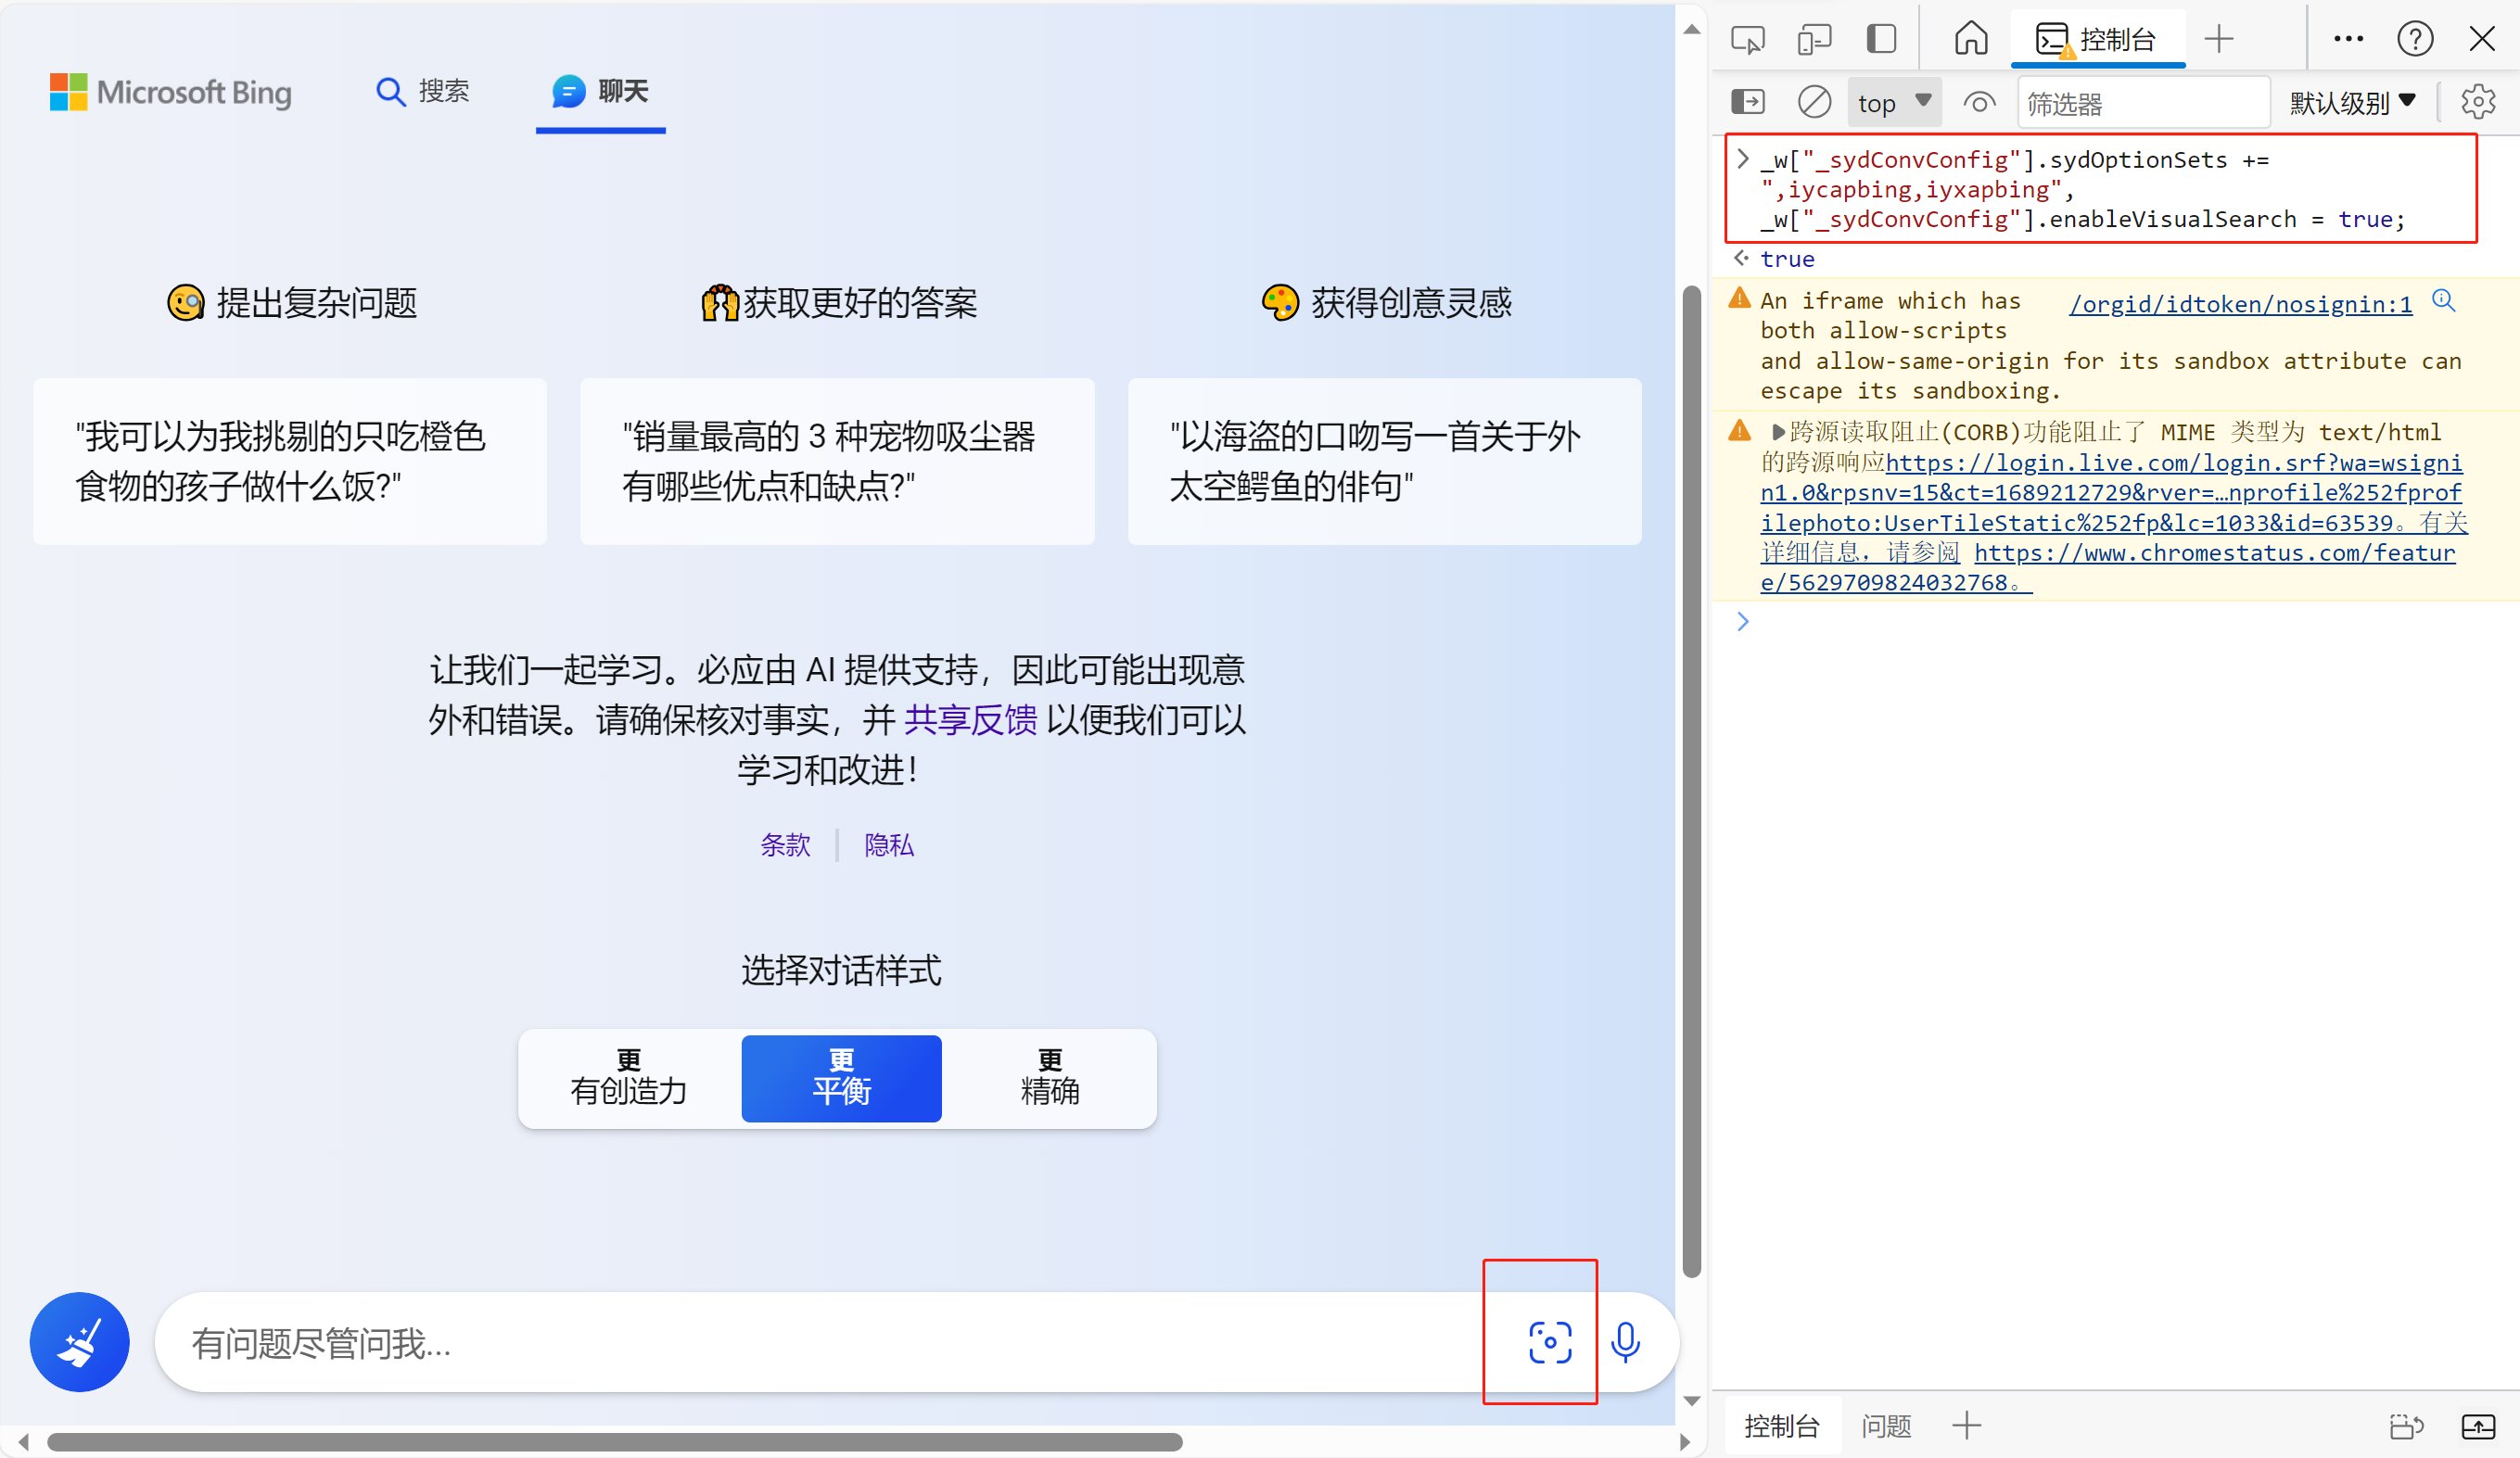Image resolution: width=2520 pixels, height=1458 pixels.
Task: Choose 更有创造力 conversation style
Action: (x=629, y=1078)
